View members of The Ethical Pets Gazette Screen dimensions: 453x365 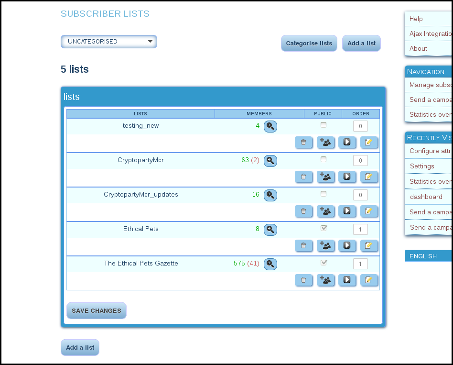tap(270, 264)
